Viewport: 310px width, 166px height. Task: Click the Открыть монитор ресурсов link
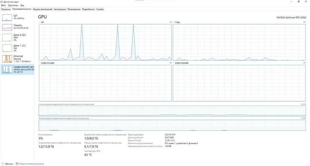pyautogui.click(x=31, y=164)
